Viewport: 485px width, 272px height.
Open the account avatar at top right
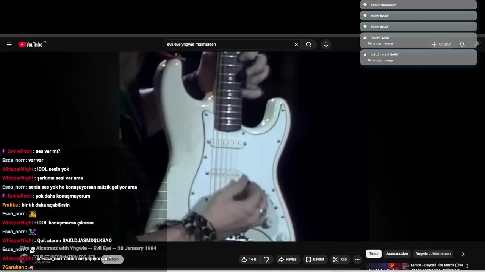pos(477,45)
